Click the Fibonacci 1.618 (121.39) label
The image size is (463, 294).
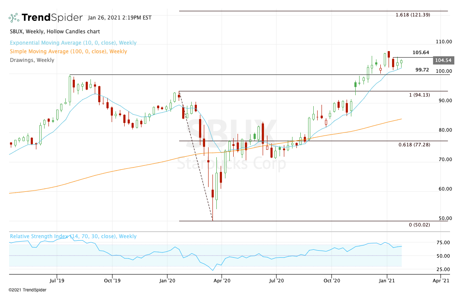click(413, 15)
